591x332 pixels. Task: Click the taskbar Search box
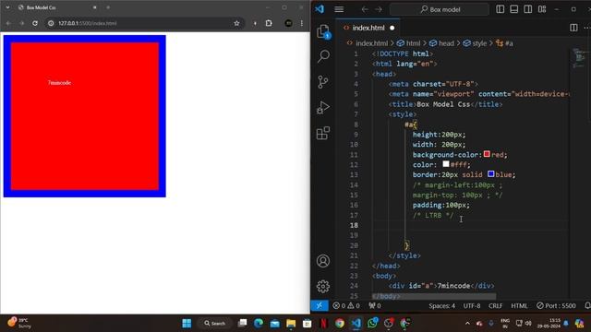[215, 324]
